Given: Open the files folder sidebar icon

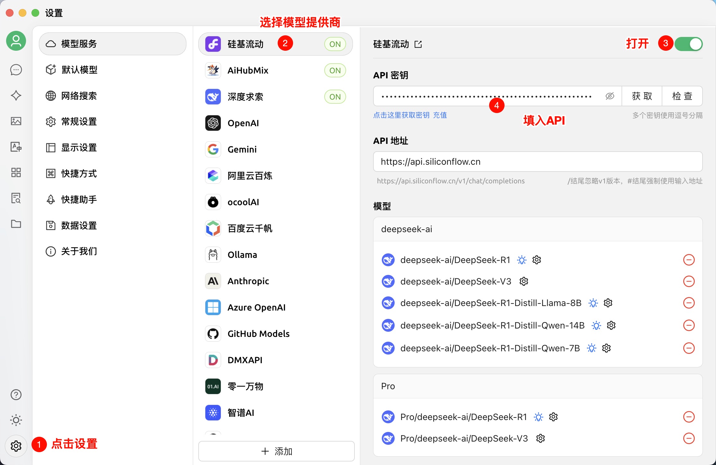Looking at the screenshot, I should pyautogui.click(x=16, y=224).
